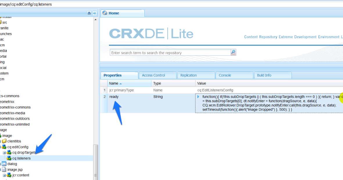Image resolution: width=343 pixels, height=180 pixels.
Task: Switch to the Console tab
Action: (234, 75)
